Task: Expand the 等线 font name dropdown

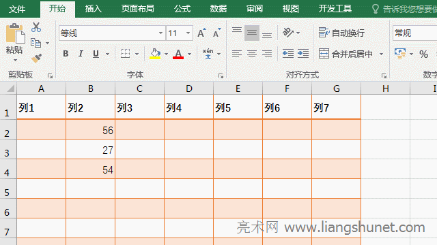Action: tap(161, 33)
